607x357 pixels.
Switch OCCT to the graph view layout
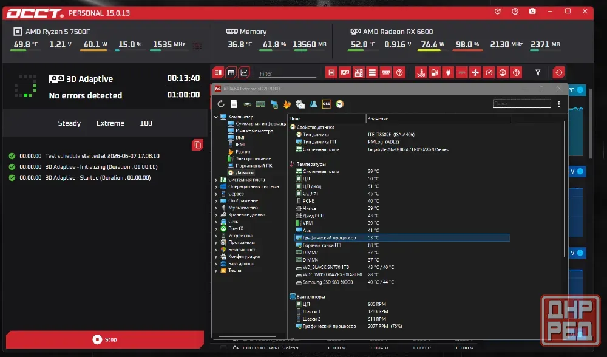244,72
